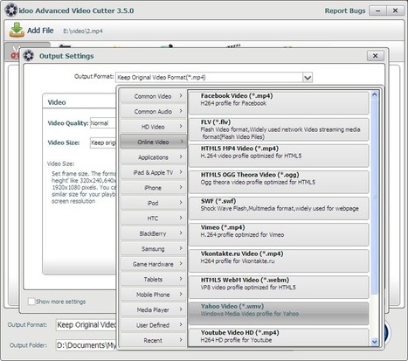Click the format list vertical scrollbar thumb

point(375,197)
